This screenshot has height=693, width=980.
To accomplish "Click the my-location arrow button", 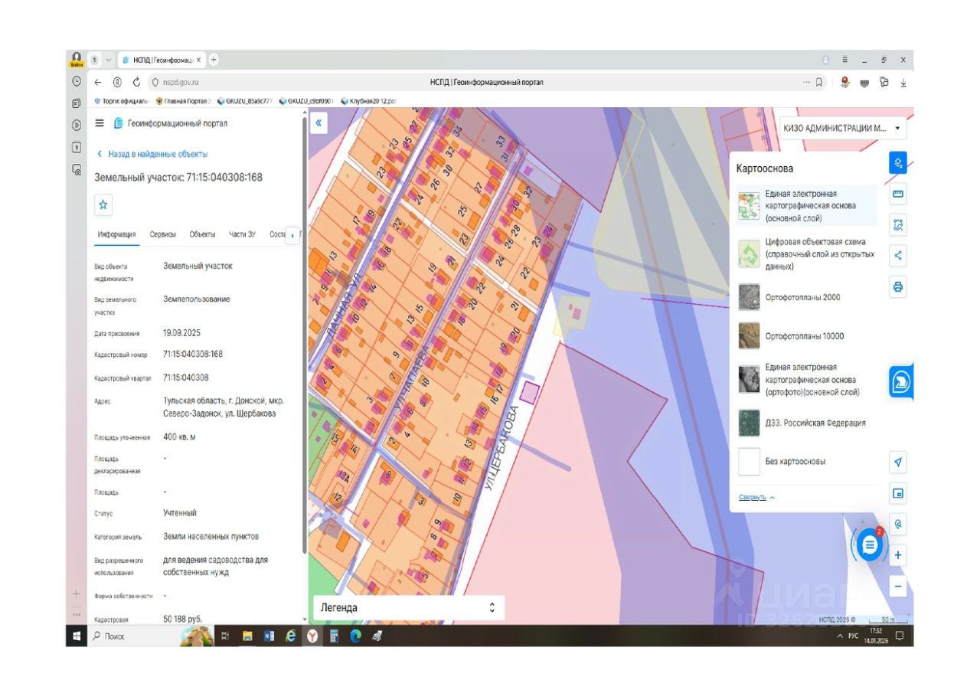I will pos(898,462).
